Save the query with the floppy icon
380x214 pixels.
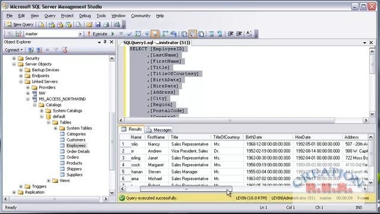98,24
